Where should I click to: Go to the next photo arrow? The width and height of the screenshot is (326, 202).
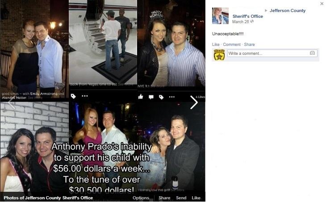click(x=194, y=102)
